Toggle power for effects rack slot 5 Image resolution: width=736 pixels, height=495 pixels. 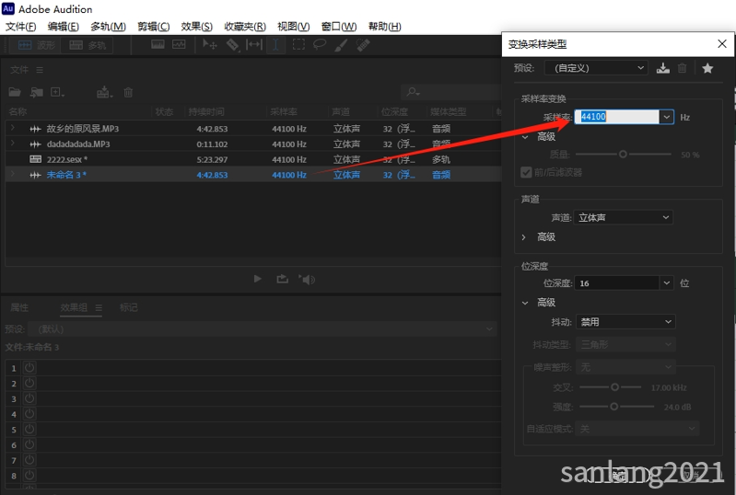29,430
